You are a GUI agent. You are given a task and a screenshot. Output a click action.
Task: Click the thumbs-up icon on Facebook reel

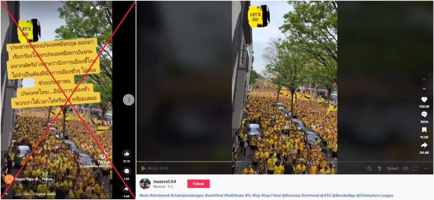pos(127,154)
